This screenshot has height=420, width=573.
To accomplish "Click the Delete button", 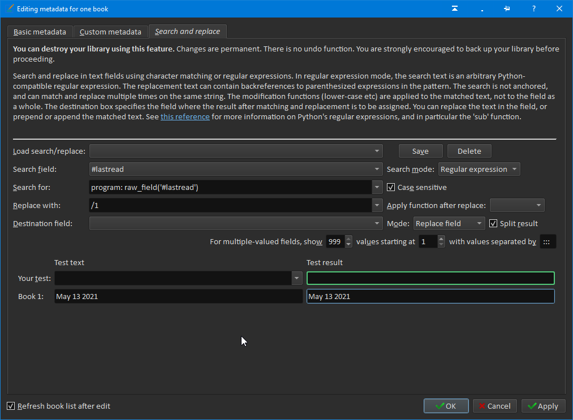I will (469, 151).
